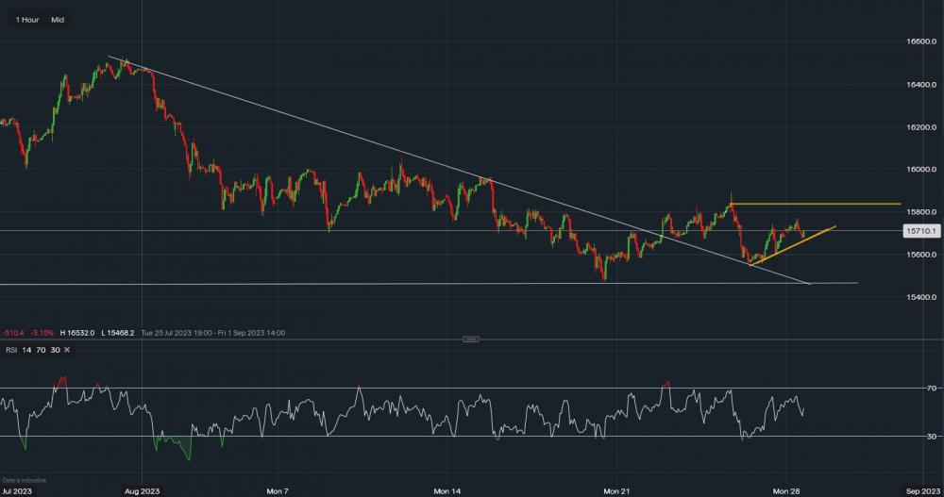The image size is (944, 497).
Task: Click the Aug 2023 date axis label
Action: point(141,491)
